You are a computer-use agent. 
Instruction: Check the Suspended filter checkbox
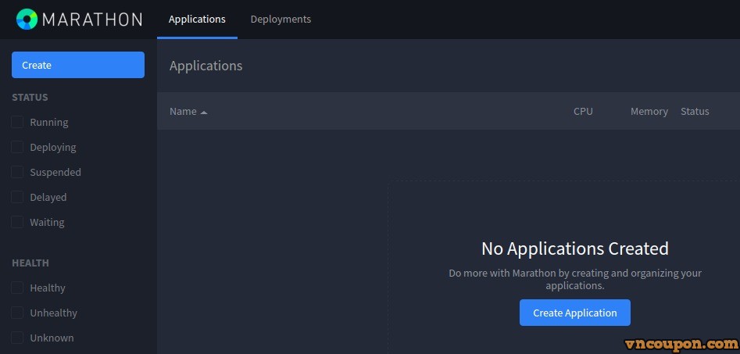pyautogui.click(x=17, y=172)
